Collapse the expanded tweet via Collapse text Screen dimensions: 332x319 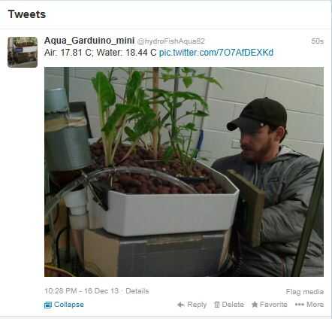pyautogui.click(x=69, y=305)
